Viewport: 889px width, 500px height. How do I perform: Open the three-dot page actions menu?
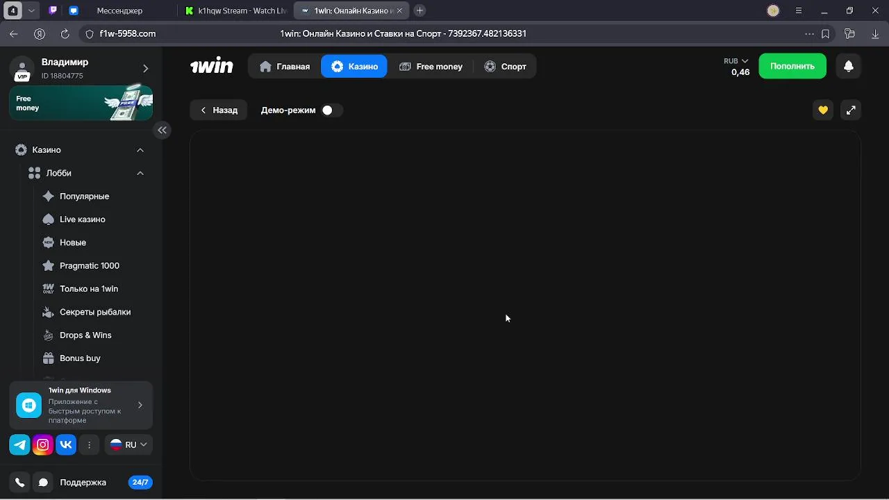(x=809, y=33)
